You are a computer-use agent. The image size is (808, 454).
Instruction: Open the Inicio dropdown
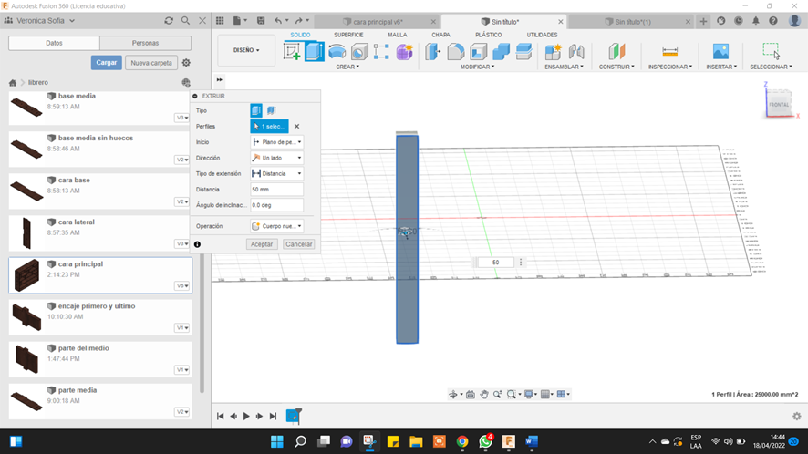tap(276, 142)
